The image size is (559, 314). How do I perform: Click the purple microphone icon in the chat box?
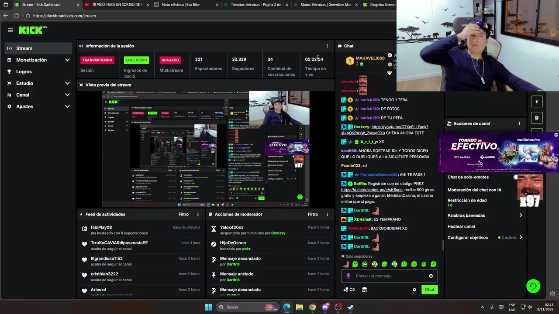click(x=349, y=276)
